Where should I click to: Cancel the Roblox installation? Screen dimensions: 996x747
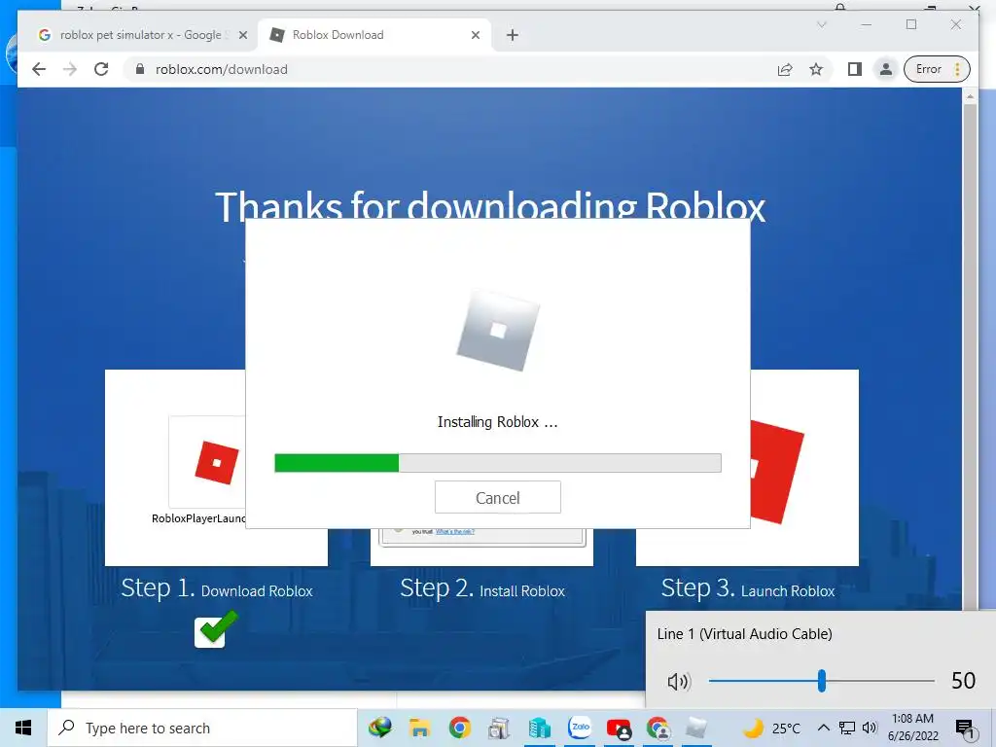point(497,497)
